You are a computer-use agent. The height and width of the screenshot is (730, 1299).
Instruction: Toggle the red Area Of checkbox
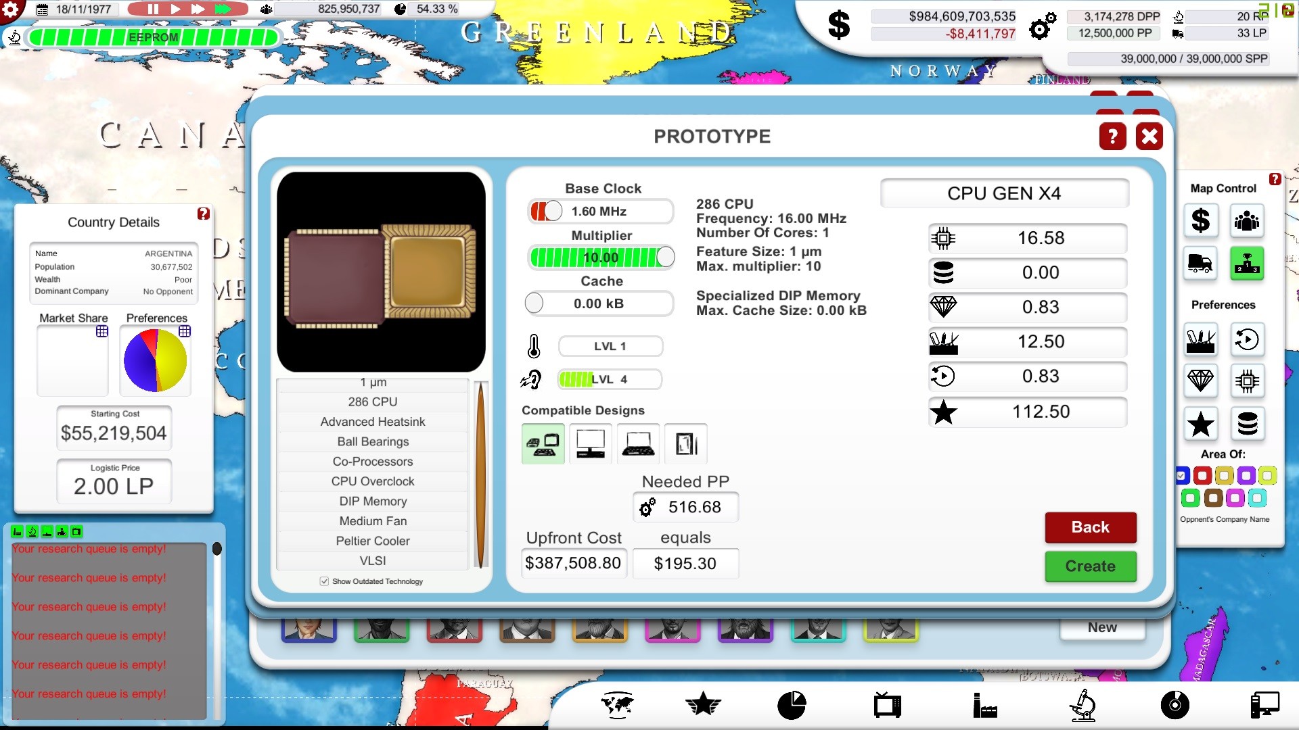click(x=1202, y=476)
